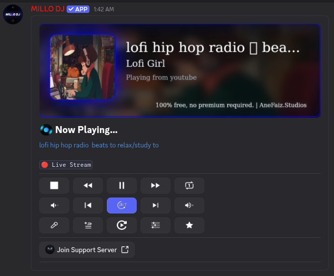This screenshot has height=276, width=334.
Task: Stop playback with the square stop button
Action: 54,186
